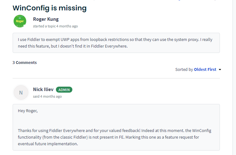
Task: Click "Thanks for using Fiddler Everywhere" in reply
Action: point(51,131)
